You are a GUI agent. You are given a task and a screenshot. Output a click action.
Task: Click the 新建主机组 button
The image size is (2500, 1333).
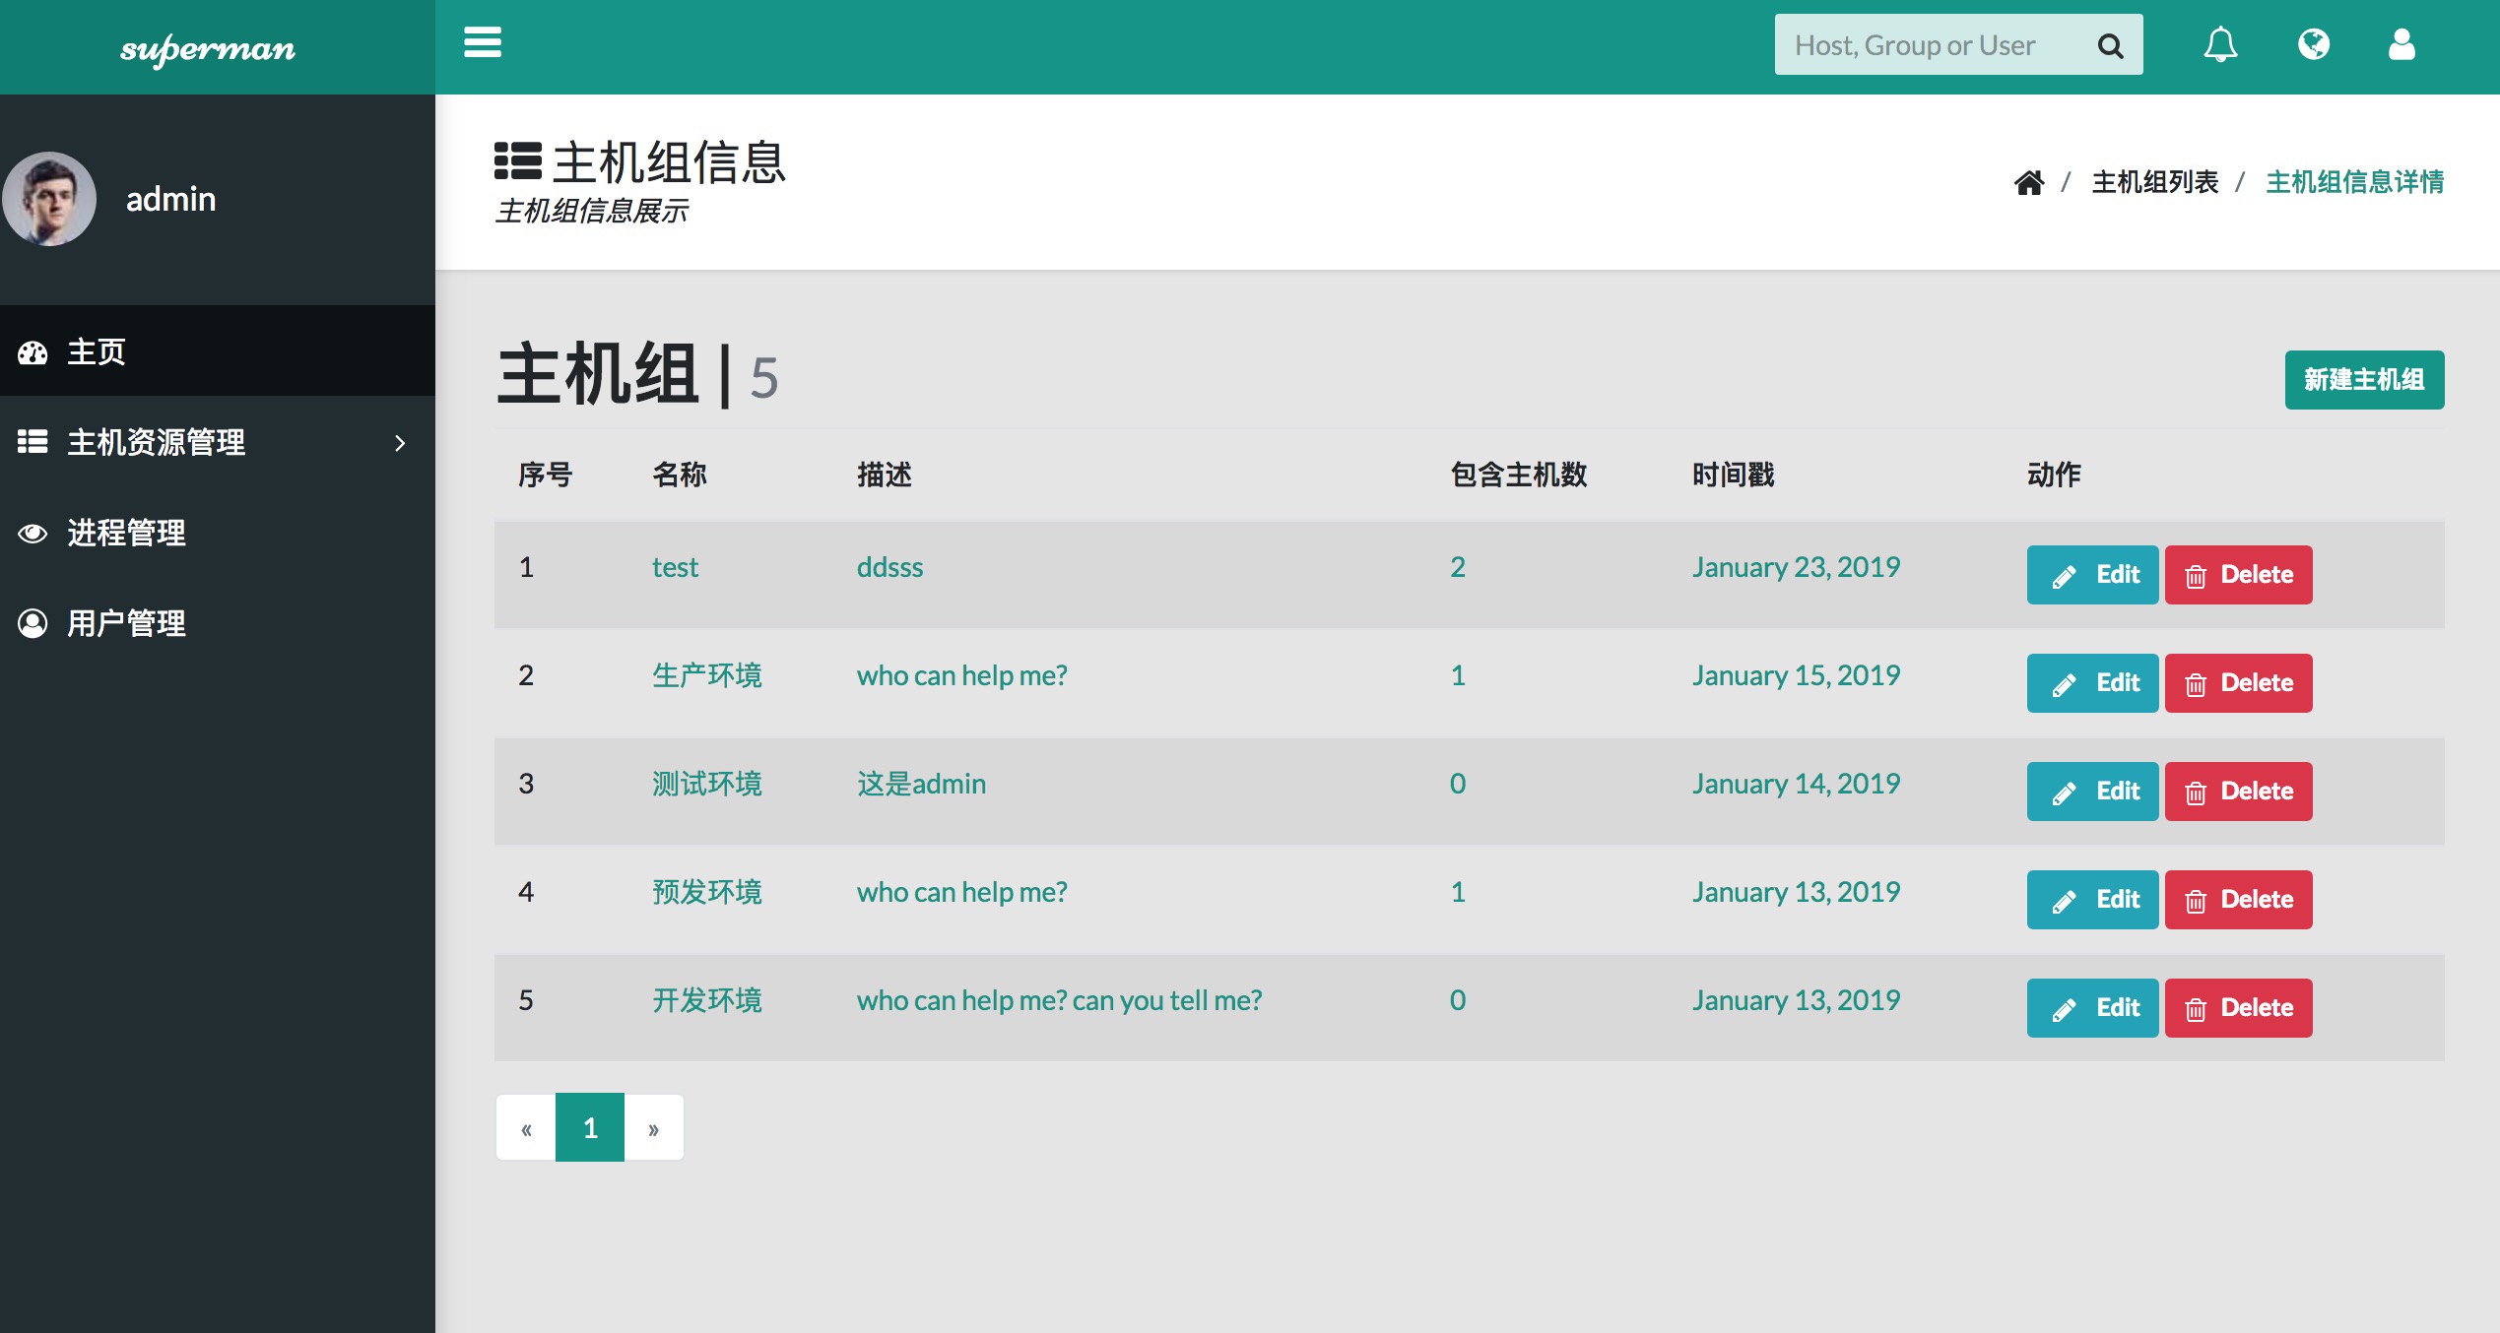[x=2364, y=380]
